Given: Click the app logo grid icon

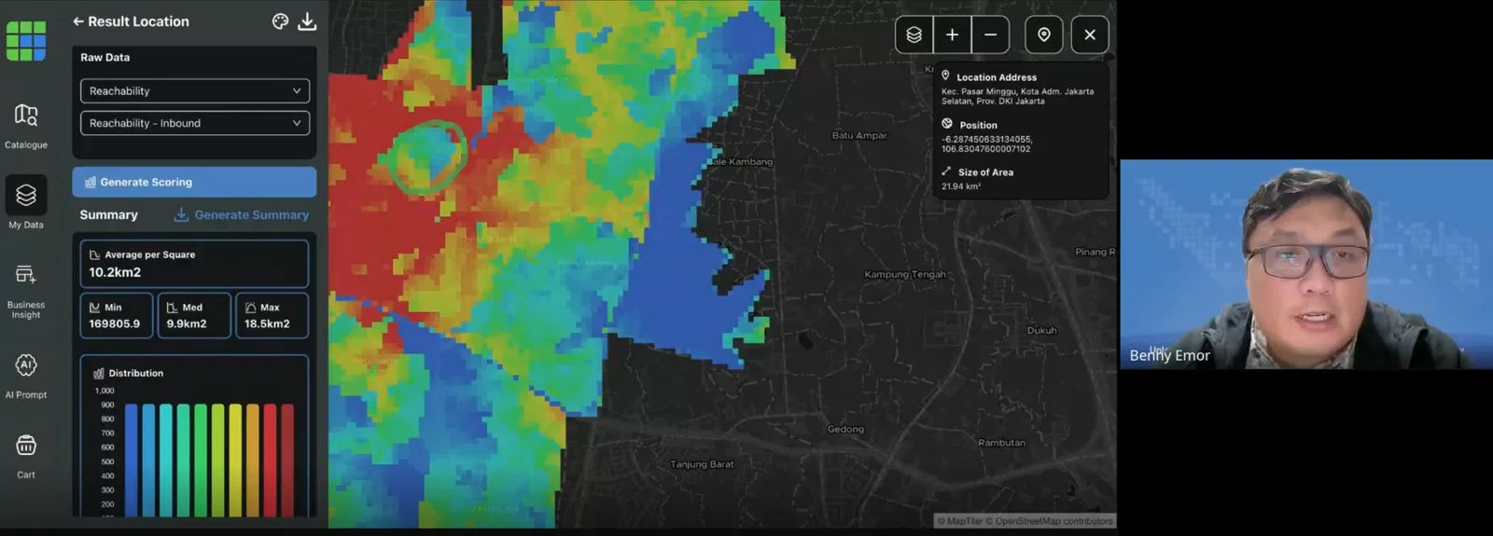Looking at the screenshot, I should tap(26, 41).
